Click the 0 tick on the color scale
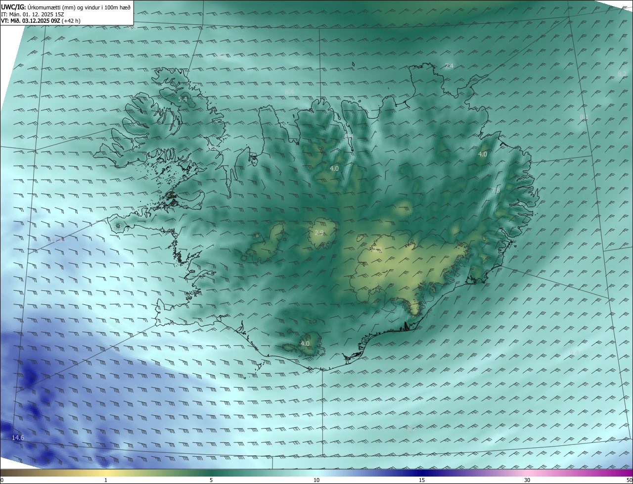The width and height of the screenshot is (633, 484). [2, 480]
